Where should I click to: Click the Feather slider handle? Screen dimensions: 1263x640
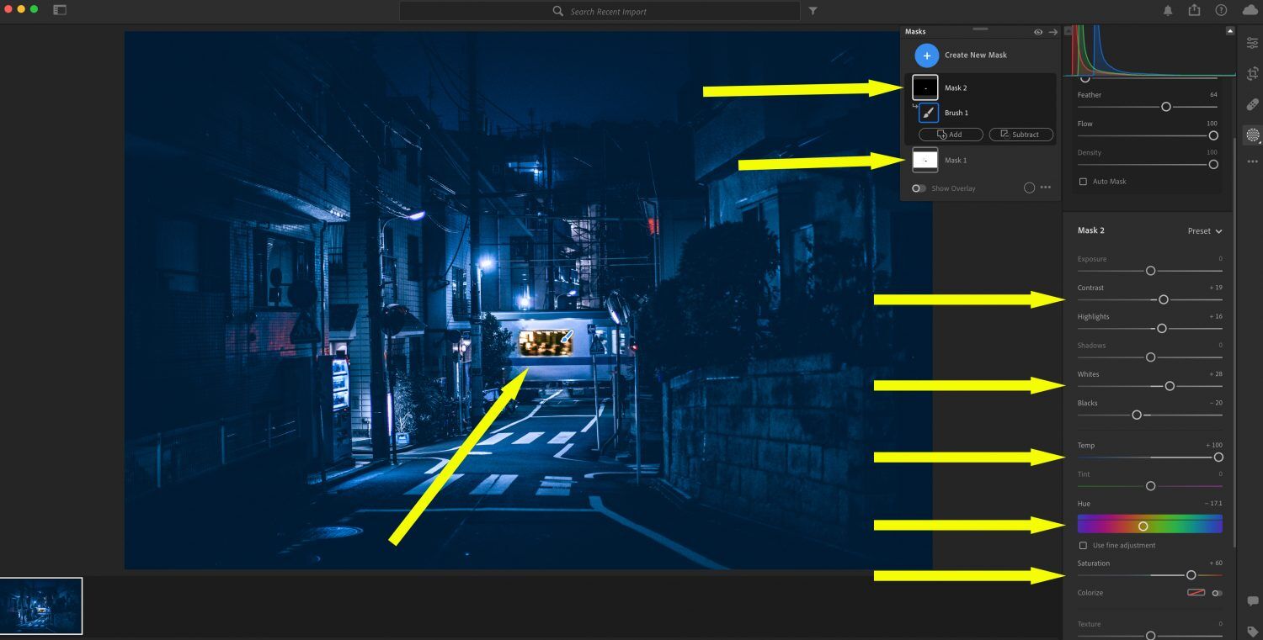click(x=1166, y=107)
